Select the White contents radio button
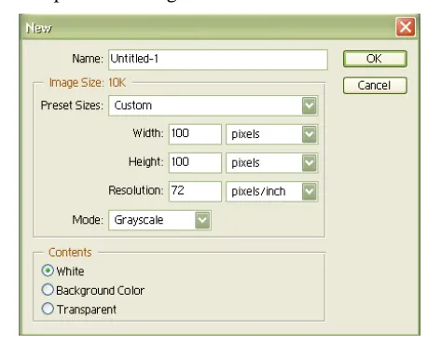This screenshot has width=427, height=345. (x=48, y=270)
